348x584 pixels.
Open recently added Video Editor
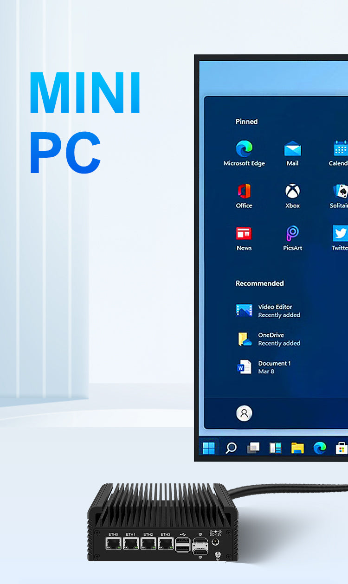coord(244,310)
